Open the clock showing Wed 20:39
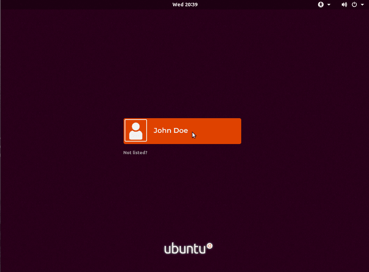The height and width of the screenshot is (272, 369). pos(185,5)
